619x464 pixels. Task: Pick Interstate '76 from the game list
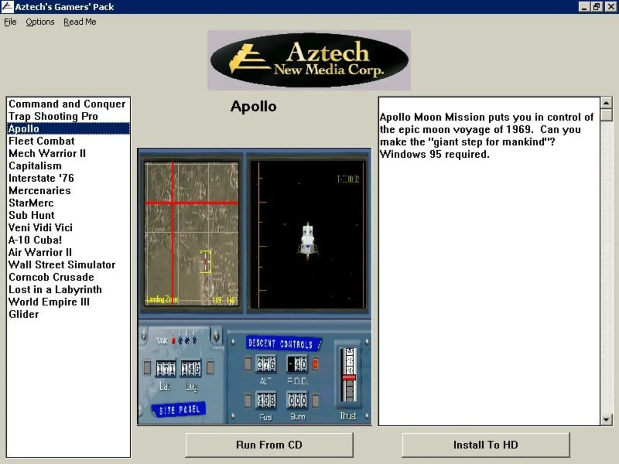(41, 178)
